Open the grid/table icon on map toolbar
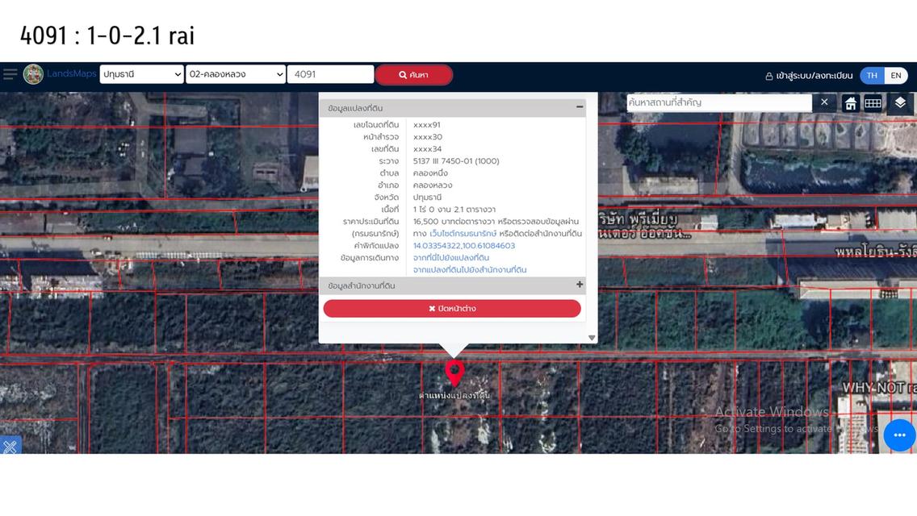917x516 pixels. click(x=873, y=103)
